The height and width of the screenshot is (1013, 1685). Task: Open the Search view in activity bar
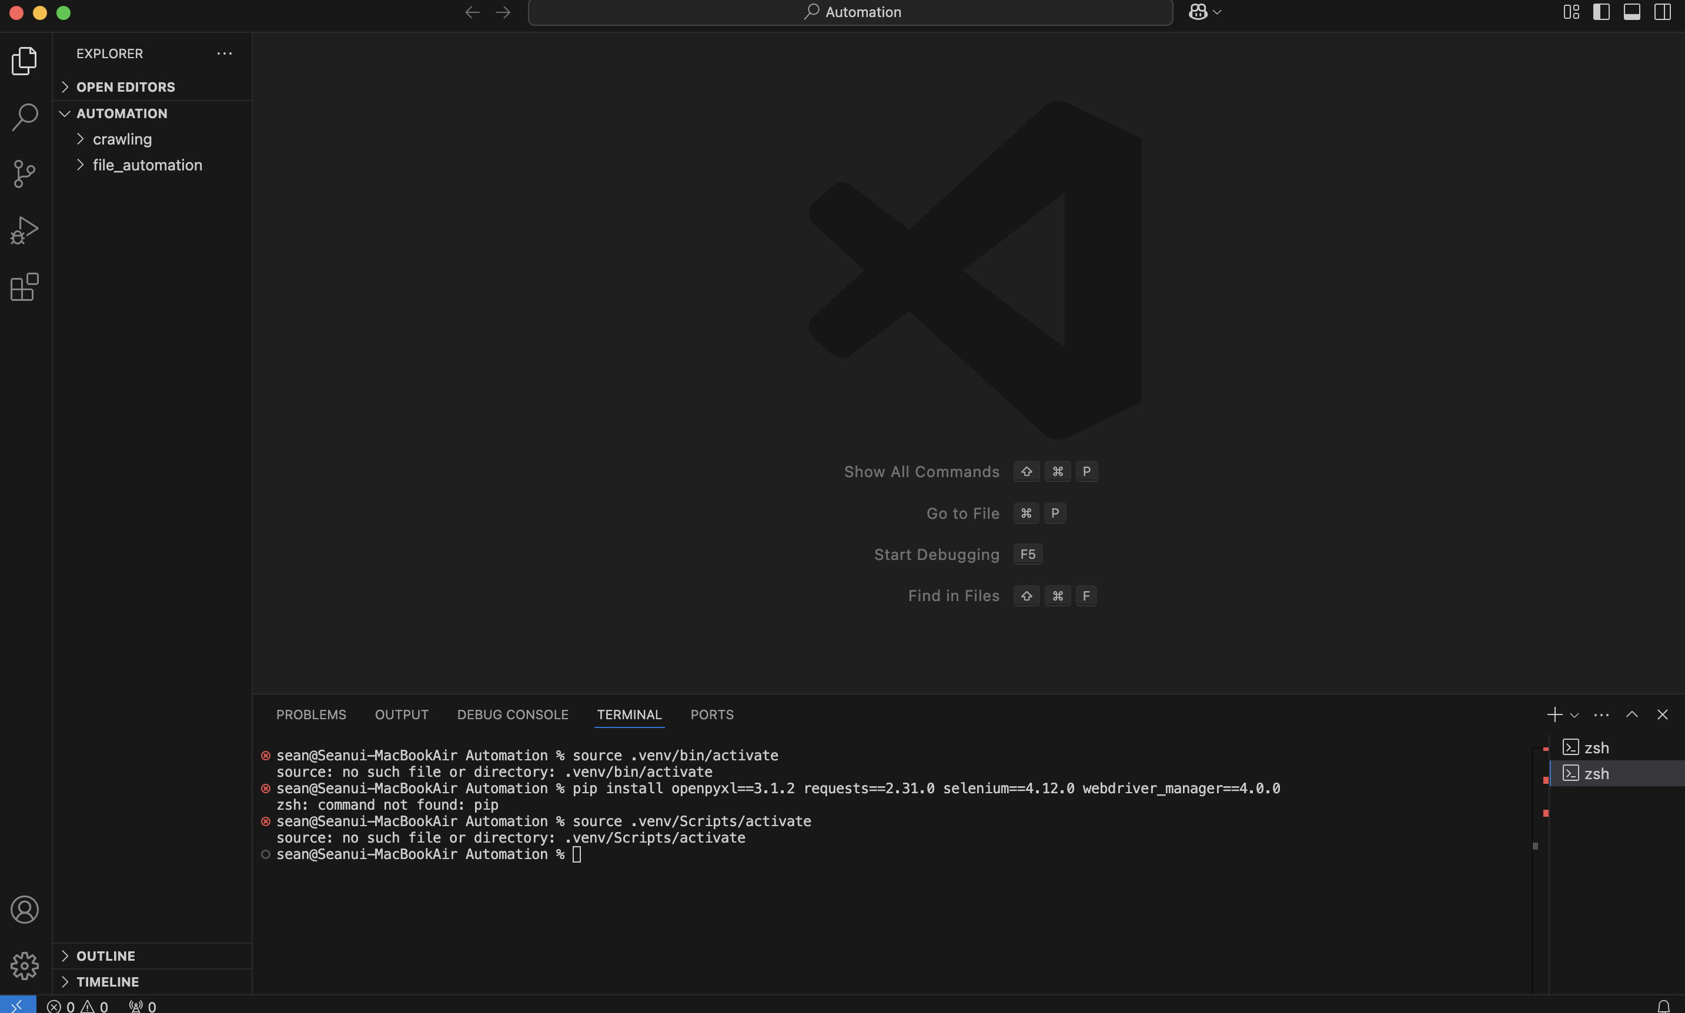(x=25, y=118)
